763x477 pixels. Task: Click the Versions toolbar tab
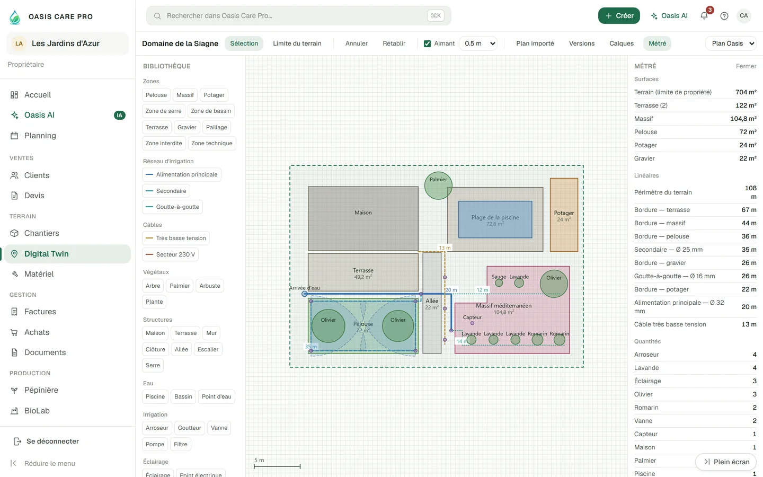coord(582,43)
